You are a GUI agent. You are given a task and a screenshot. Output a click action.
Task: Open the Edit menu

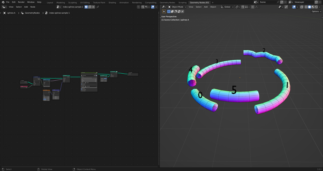point(13,2)
